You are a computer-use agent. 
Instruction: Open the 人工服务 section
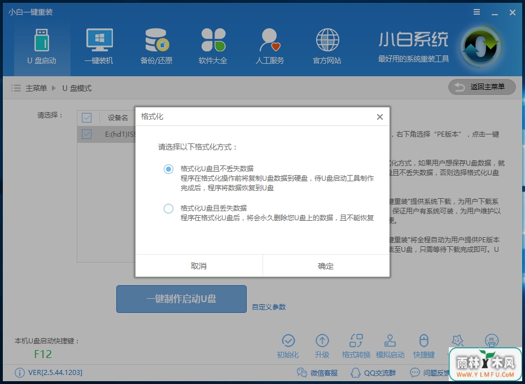tap(270, 47)
